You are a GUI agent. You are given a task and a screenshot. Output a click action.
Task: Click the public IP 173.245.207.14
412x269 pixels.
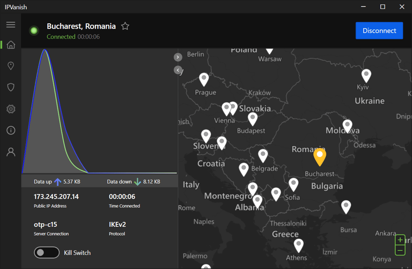(56, 197)
